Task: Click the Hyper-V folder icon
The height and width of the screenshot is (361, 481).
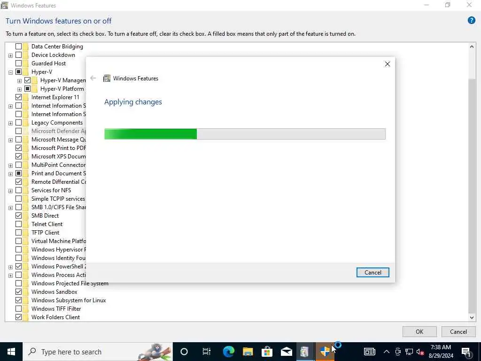Action: [x=25, y=72]
